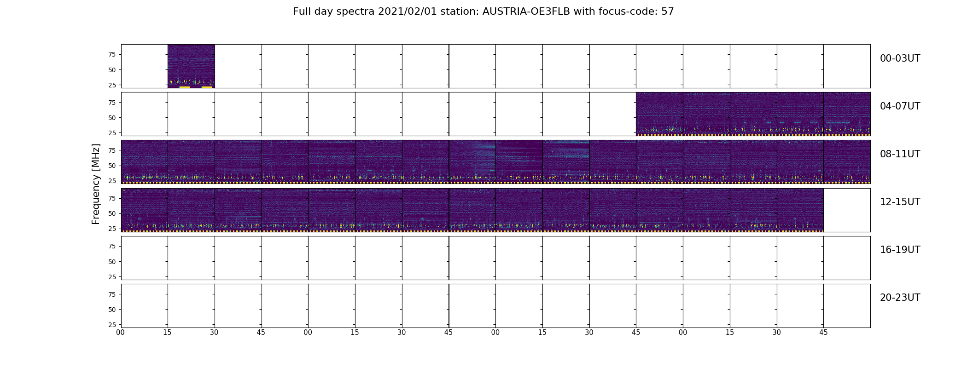Open the 15:30–15:45 spectrogram in 12-15UT row
The height and width of the screenshot is (368, 967).
click(800, 210)
